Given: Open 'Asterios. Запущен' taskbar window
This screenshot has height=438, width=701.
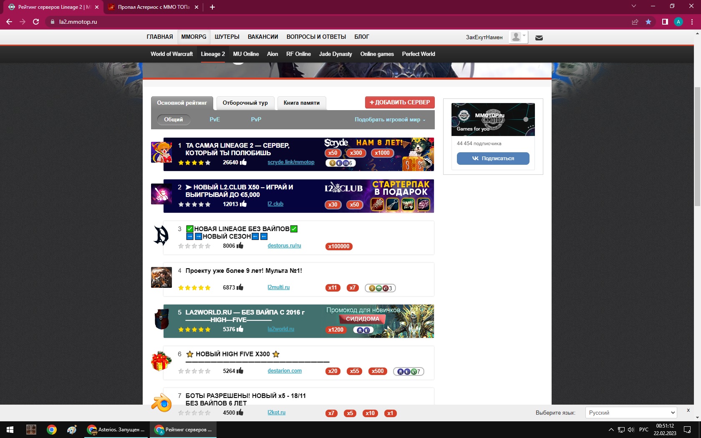Looking at the screenshot, I should click(116, 430).
